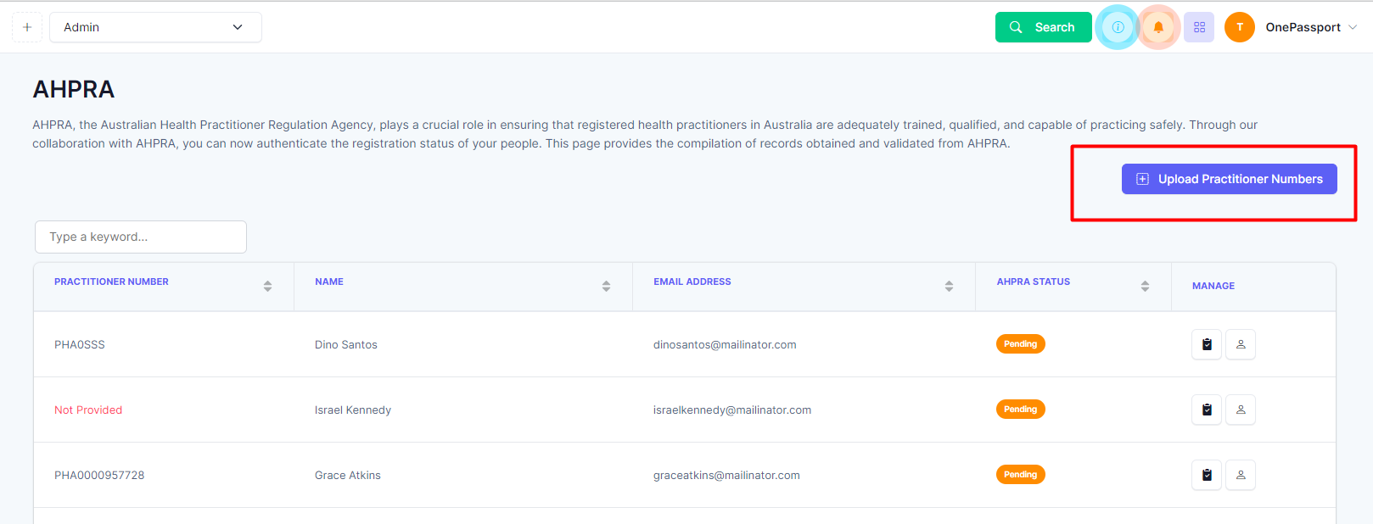Click email israelkennedy@mailinator.com
1373x524 pixels.
(732, 410)
